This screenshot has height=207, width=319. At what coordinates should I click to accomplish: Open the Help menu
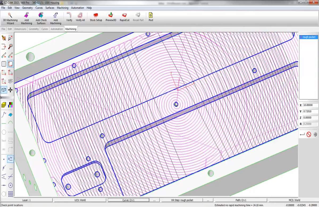tap(89, 8)
